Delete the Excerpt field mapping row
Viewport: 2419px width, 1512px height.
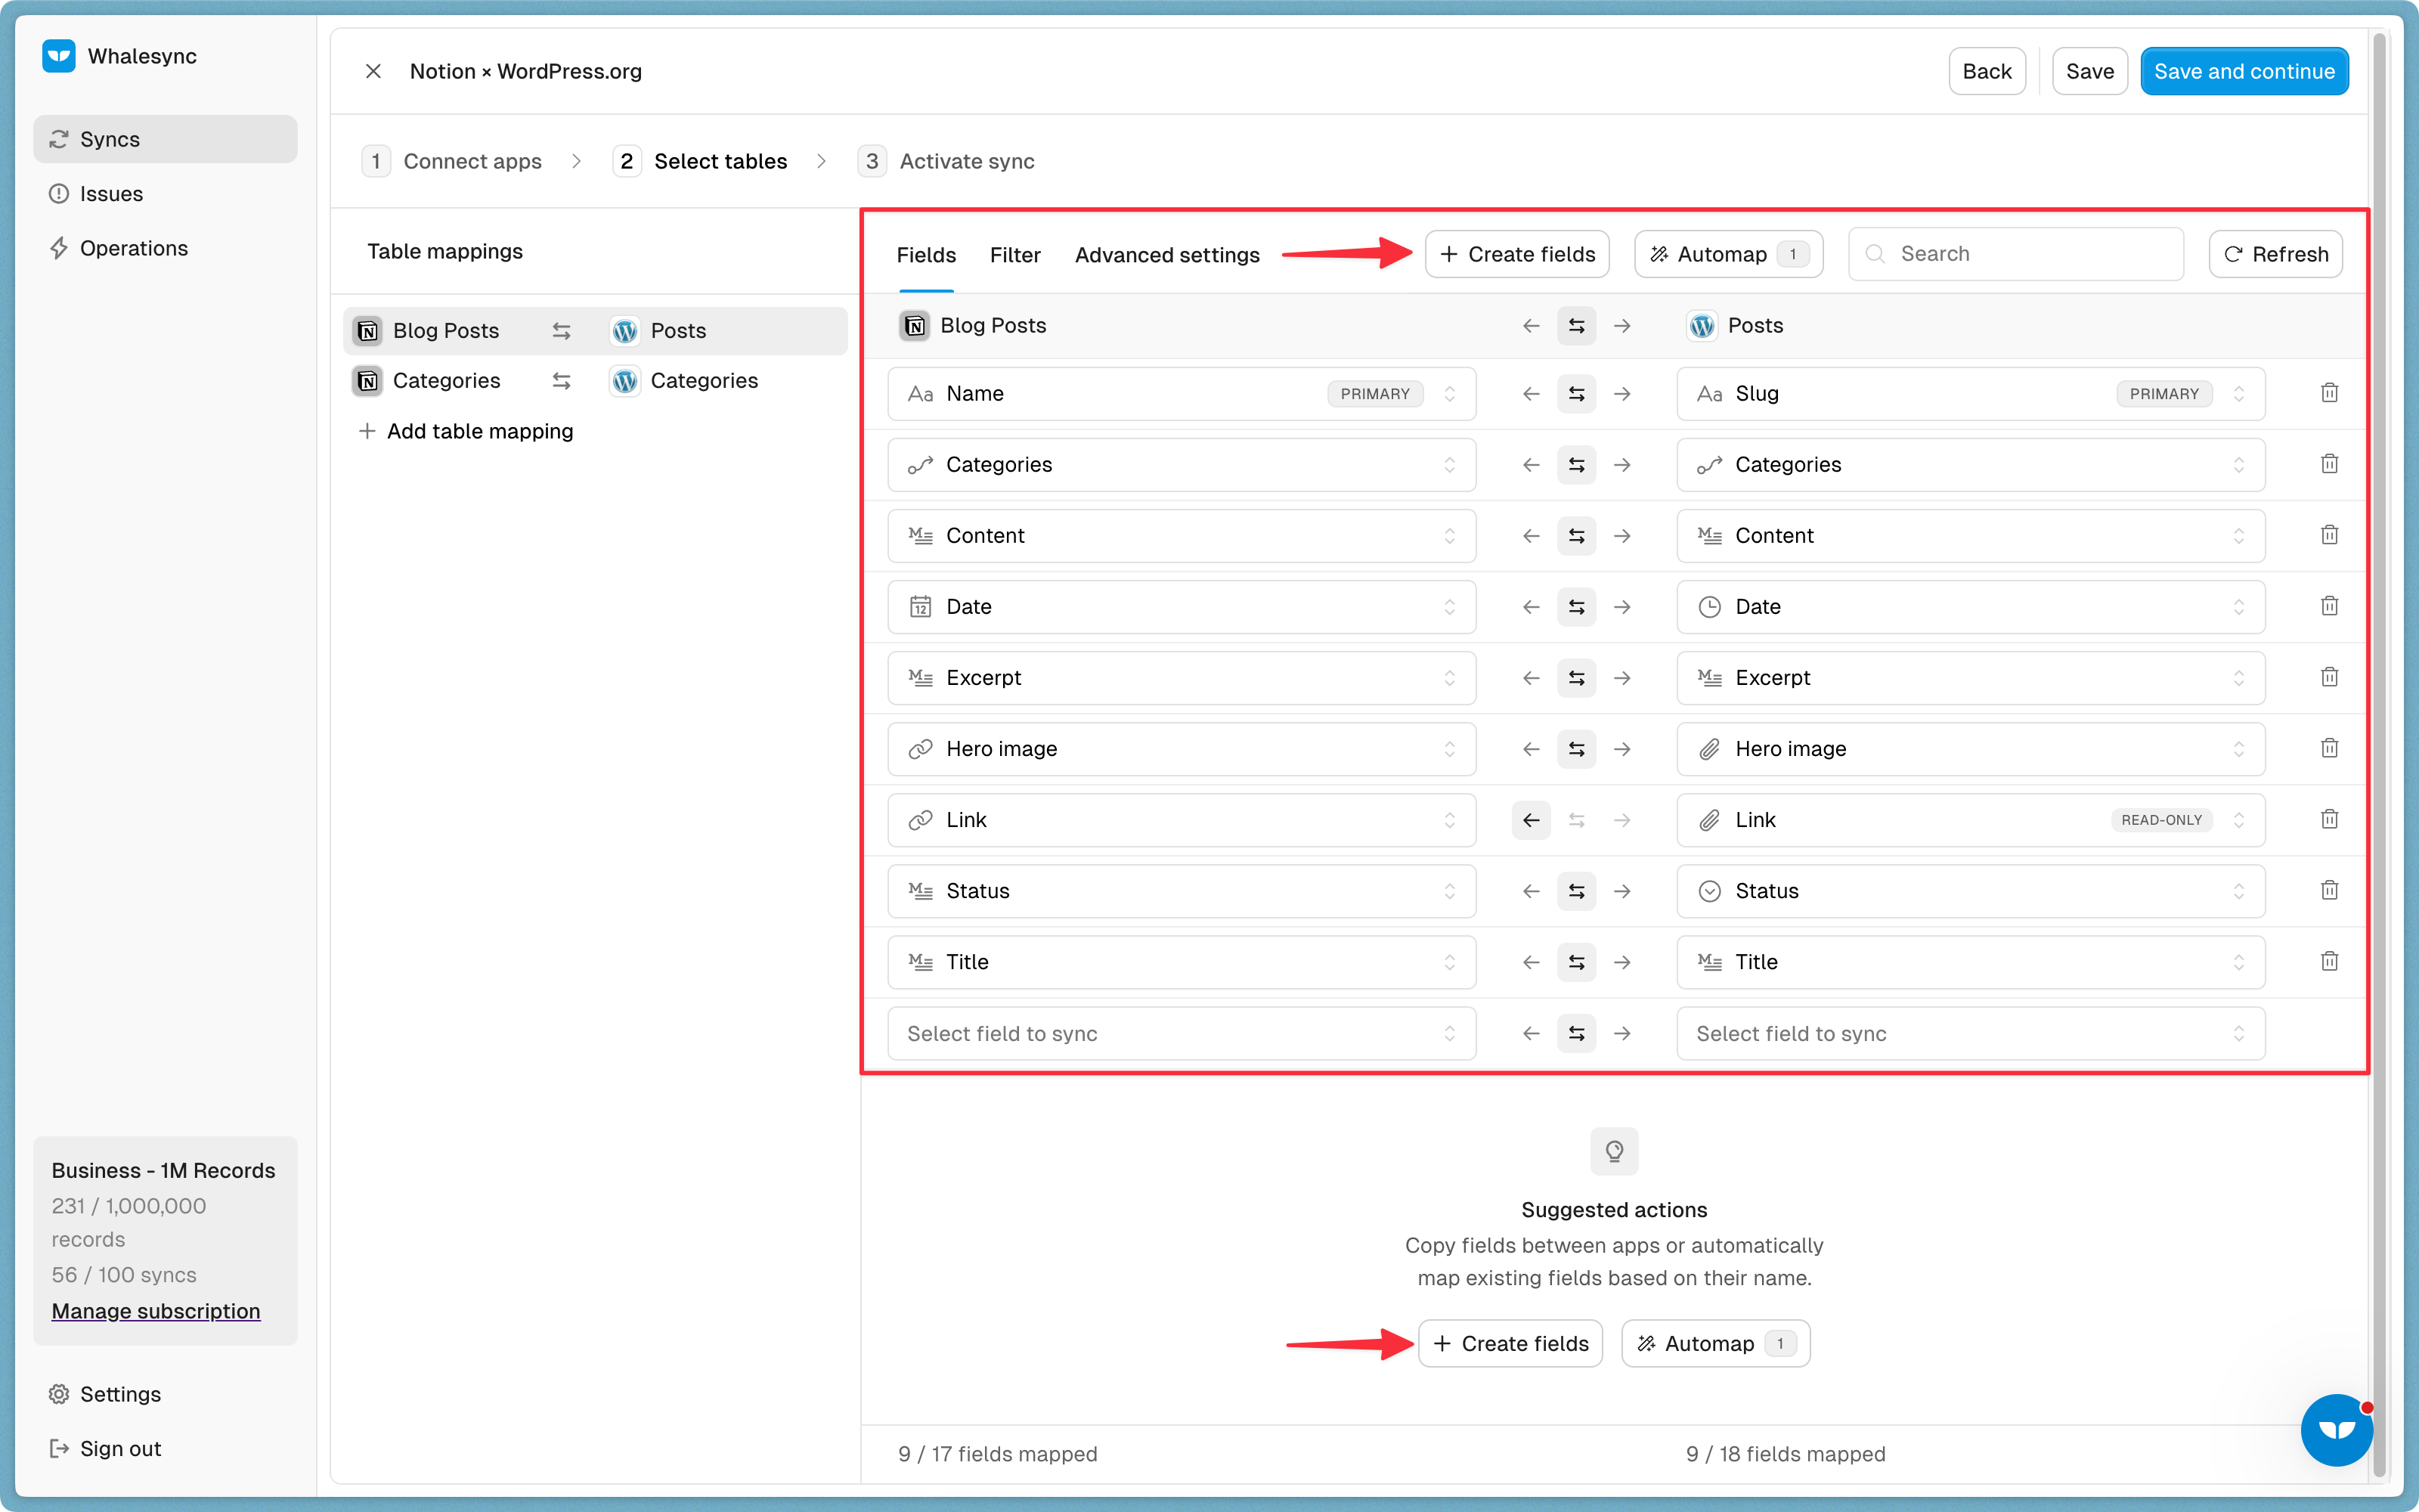[2329, 677]
